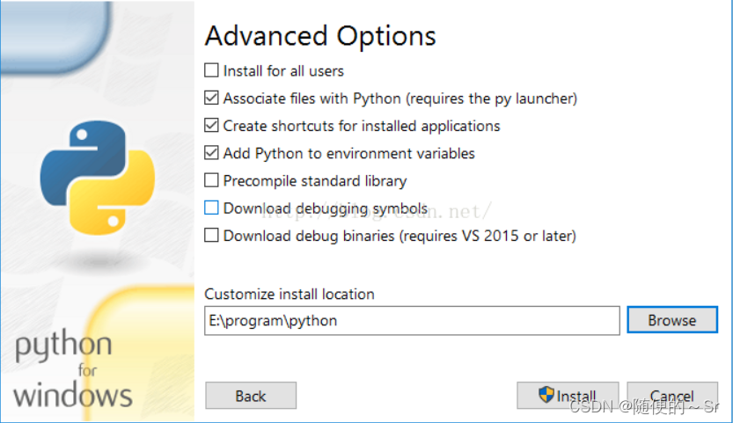This screenshot has height=423, width=733.
Task: Toggle Create shortcuts for installed applications
Action: click(211, 125)
